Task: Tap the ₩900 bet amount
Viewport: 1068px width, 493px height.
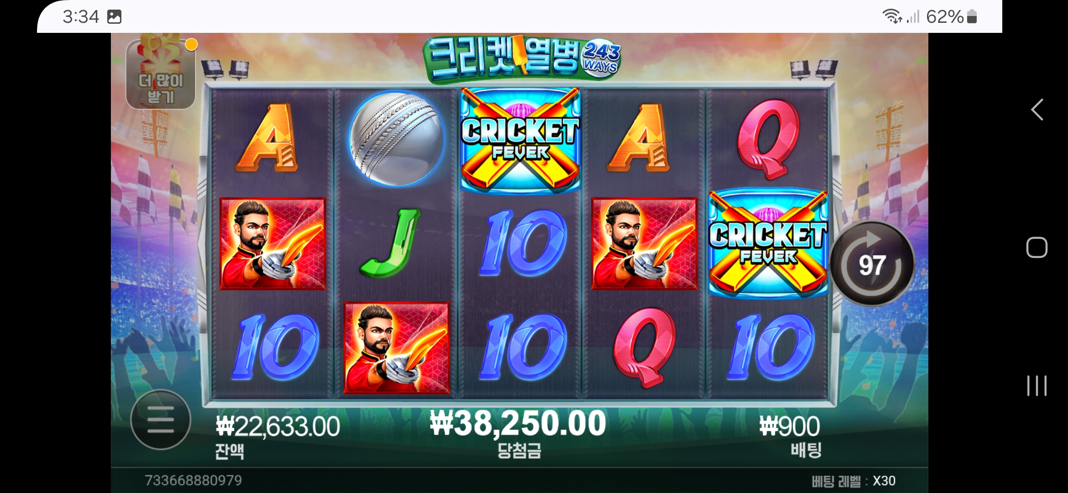Action: [789, 426]
